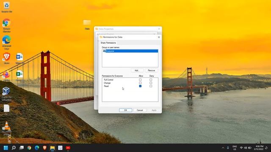271x152 pixels.
Task: Open Task View on taskbar
Action: point(22,148)
